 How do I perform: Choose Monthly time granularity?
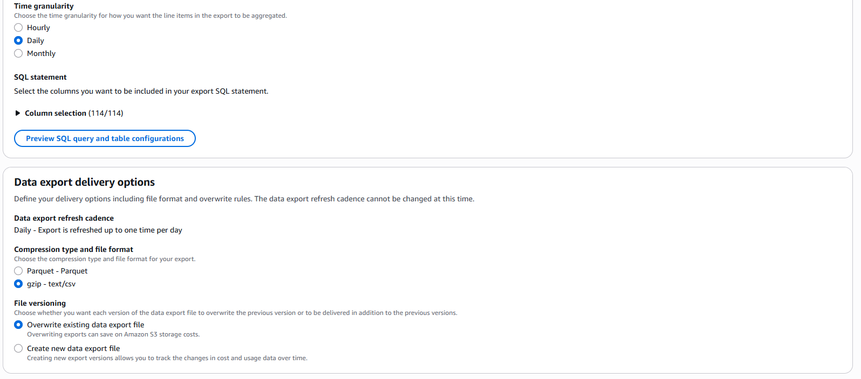pos(18,53)
